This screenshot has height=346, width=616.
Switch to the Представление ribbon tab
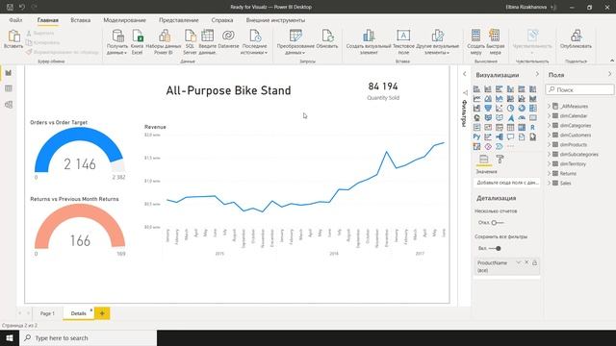tap(179, 20)
